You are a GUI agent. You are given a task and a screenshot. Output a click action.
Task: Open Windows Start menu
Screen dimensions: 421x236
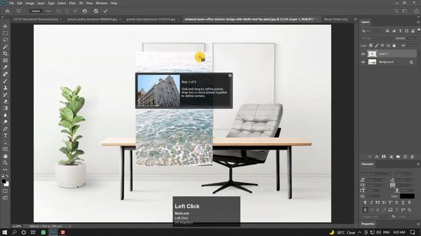pos(5,232)
